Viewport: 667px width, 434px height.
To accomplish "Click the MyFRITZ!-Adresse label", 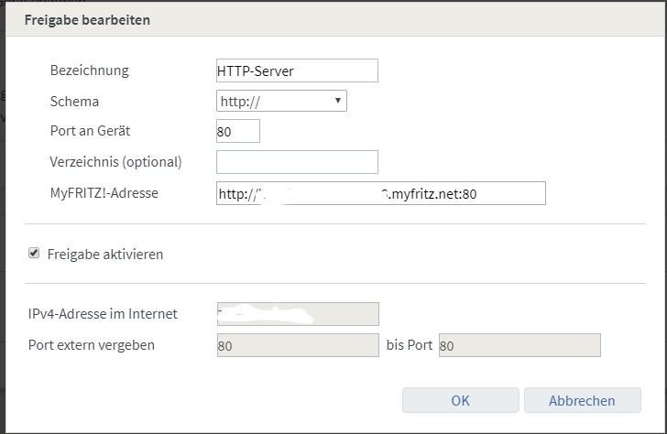I will pos(106,193).
